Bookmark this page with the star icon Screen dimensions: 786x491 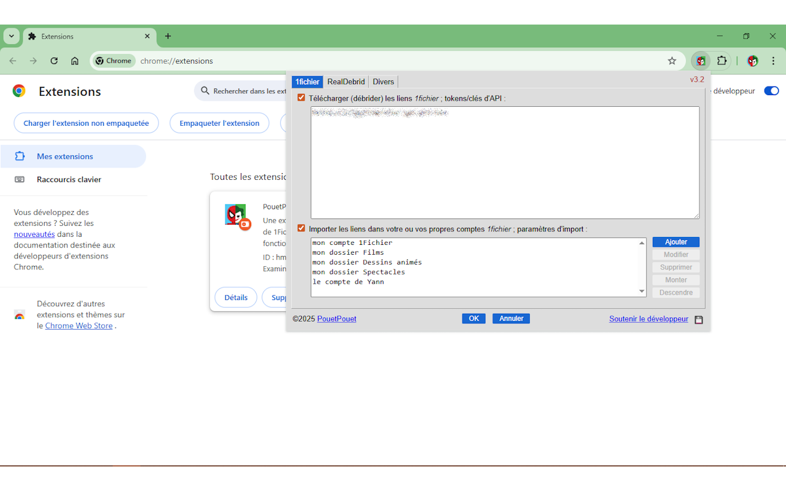(x=672, y=61)
